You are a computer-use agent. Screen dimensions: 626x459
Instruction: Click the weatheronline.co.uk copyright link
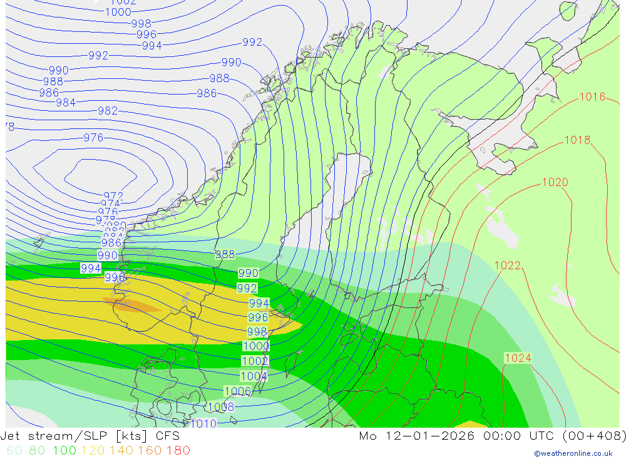(573, 453)
